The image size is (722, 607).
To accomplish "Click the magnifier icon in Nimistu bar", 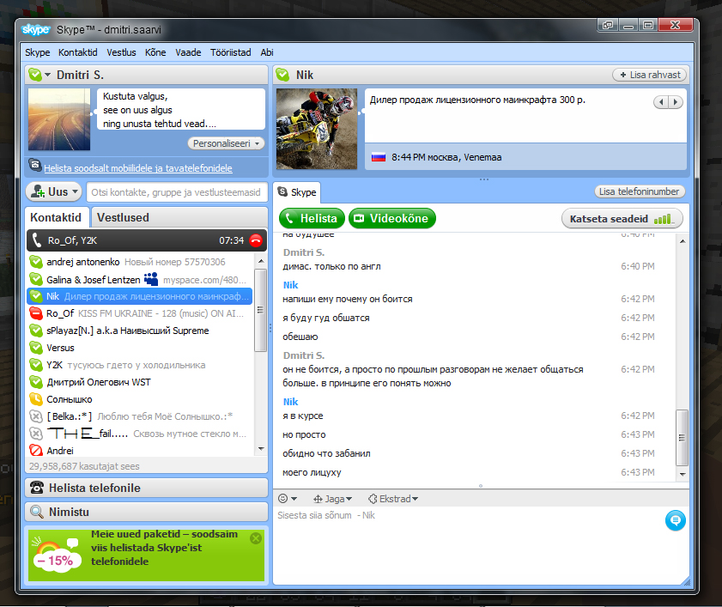I will pyautogui.click(x=37, y=511).
